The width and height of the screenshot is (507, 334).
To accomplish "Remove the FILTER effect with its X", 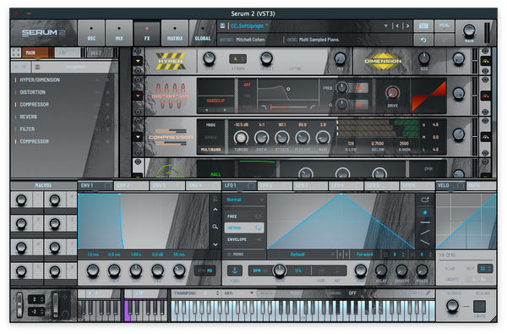I will (x=107, y=129).
